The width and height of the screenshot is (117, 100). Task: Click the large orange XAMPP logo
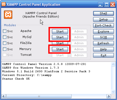tap(8, 15)
